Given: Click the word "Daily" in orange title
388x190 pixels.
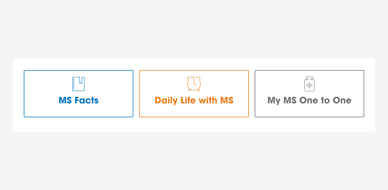Looking at the screenshot, I should pos(166,101).
